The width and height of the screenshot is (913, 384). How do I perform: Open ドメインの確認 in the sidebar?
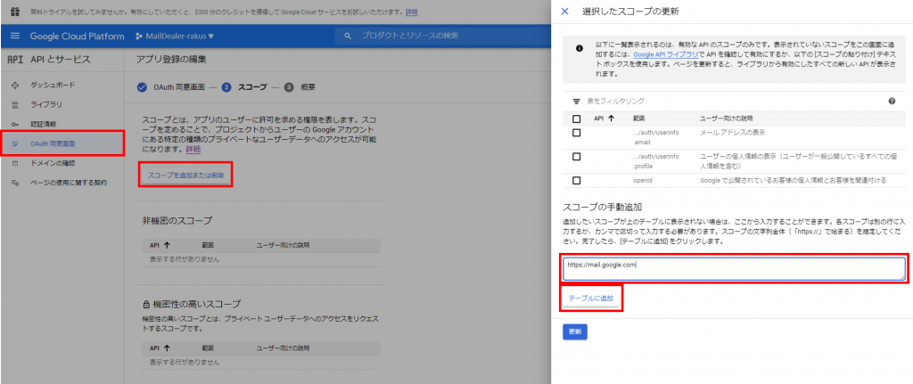pyautogui.click(x=53, y=163)
